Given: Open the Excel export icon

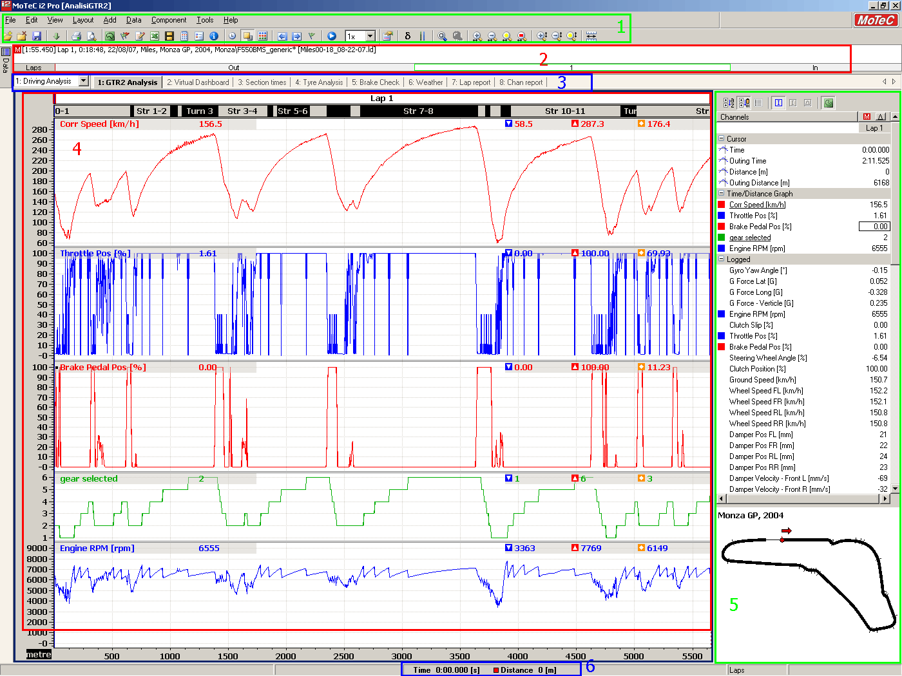Looking at the screenshot, I should (155, 36).
